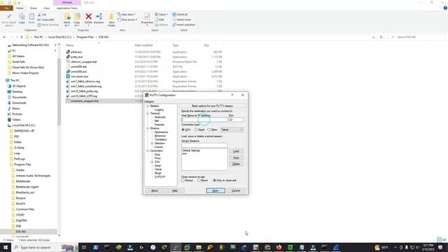
Task: Open the address bar history dropdown
Action: point(373,37)
